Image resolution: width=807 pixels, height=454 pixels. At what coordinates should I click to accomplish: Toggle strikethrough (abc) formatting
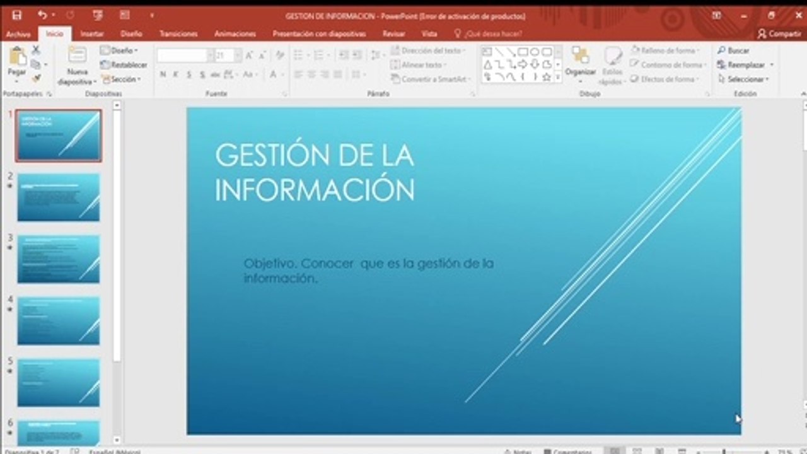click(216, 74)
